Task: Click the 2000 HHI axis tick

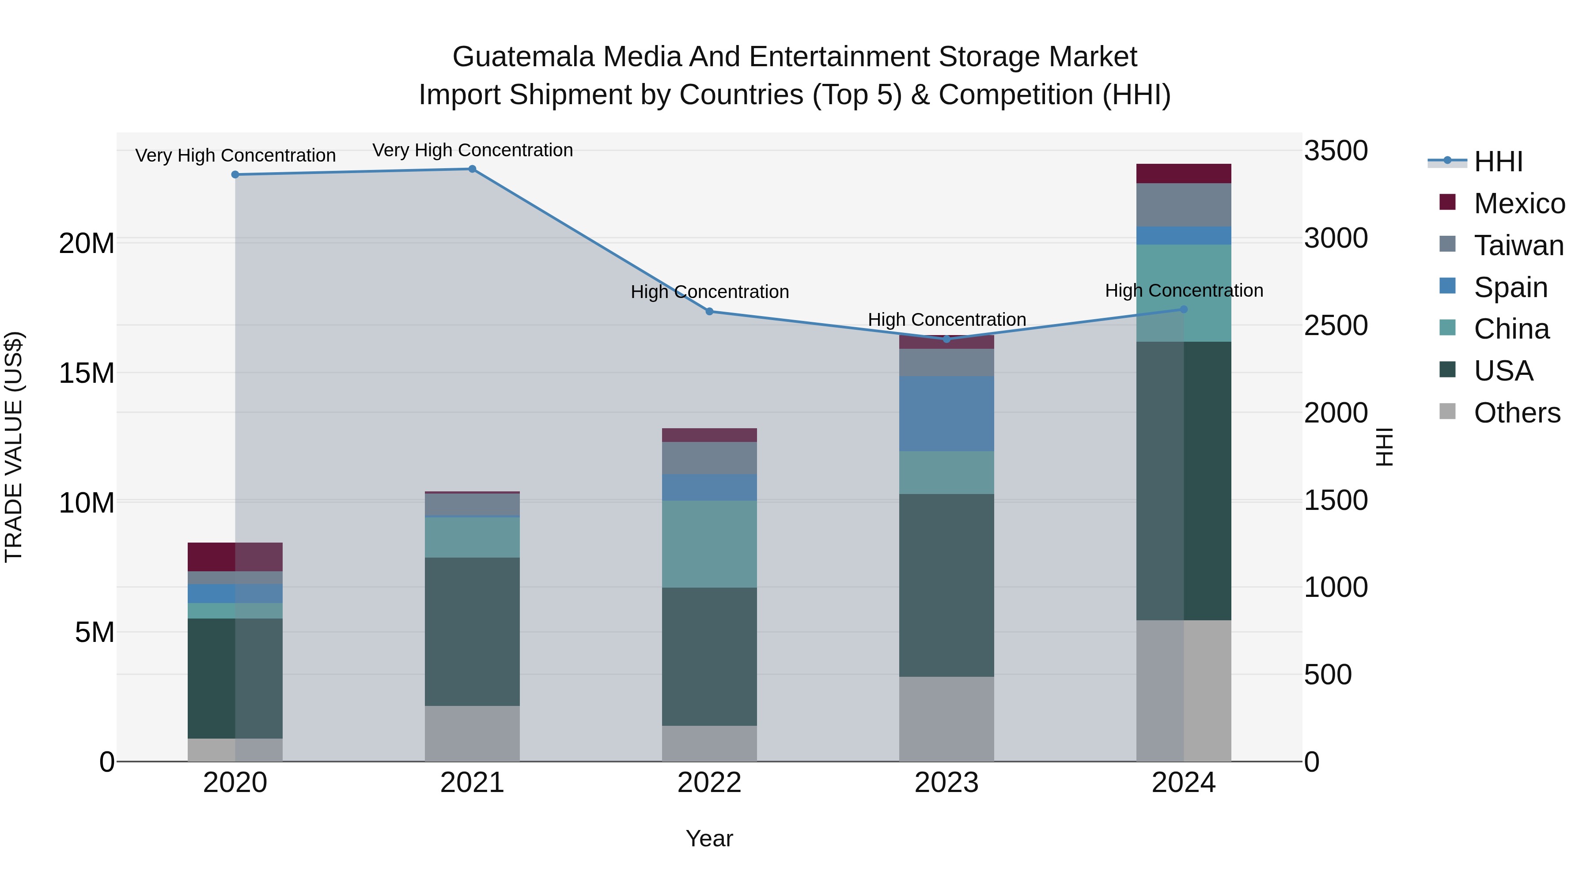Action: (x=1336, y=413)
